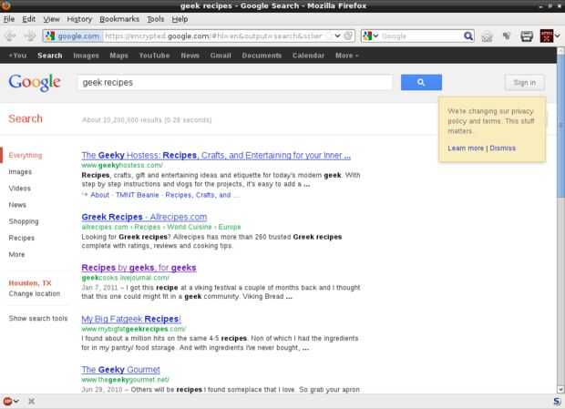The width and height of the screenshot is (565, 409).
Task: Open the URL history dropdown arrow
Action: [x=337, y=36]
